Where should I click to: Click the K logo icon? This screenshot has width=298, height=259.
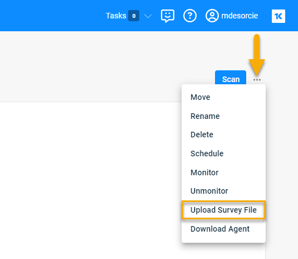(x=279, y=16)
